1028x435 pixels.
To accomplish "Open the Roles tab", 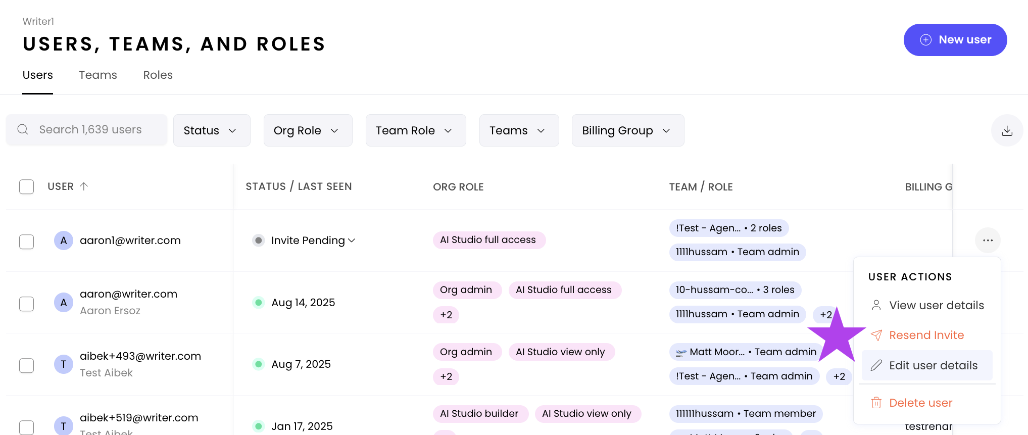I will click(158, 75).
